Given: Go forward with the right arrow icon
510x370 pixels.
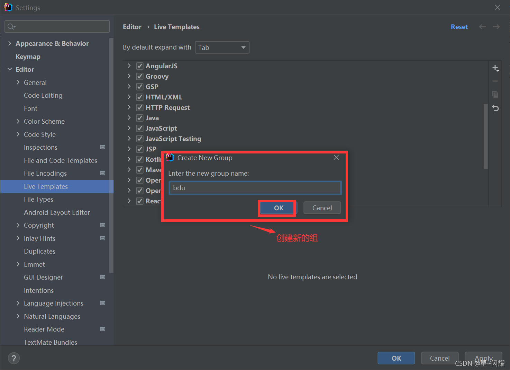Looking at the screenshot, I should (x=496, y=27).
